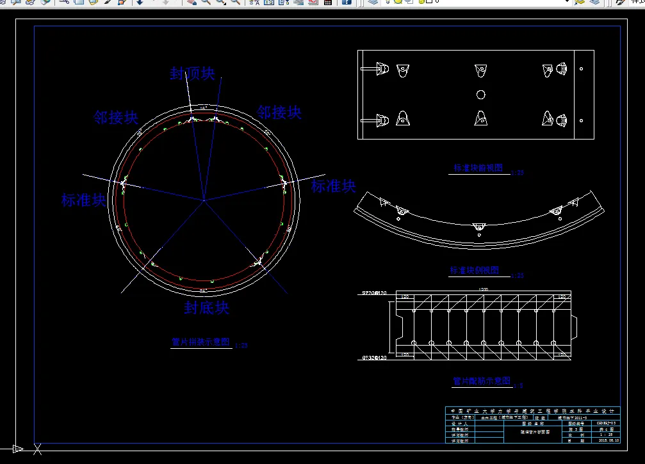The image size is (645, 464).
Task: Select the left 标准块 label
Action: point(83,200)
